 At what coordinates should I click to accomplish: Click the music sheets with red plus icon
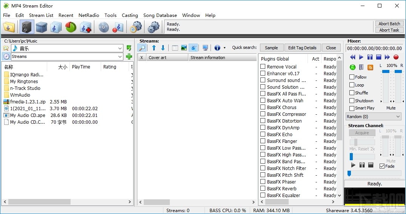coord(86,27)
